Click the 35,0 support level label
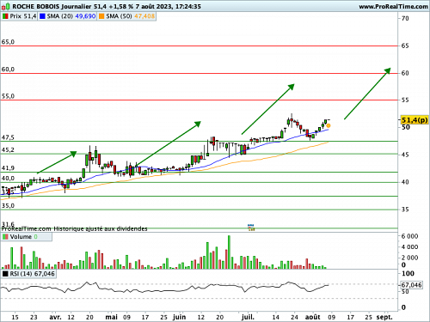This screenshot has width=430, height=322. point(8,205)
